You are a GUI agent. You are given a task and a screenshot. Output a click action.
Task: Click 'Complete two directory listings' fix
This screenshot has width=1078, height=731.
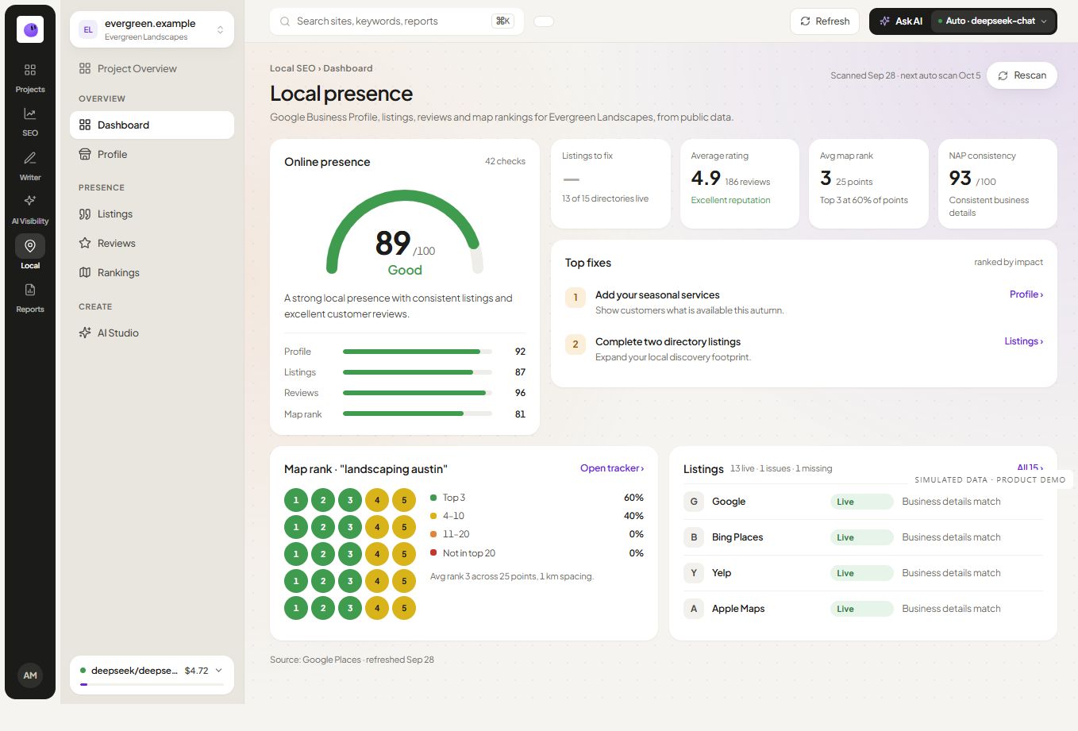(x=668, y=341)
